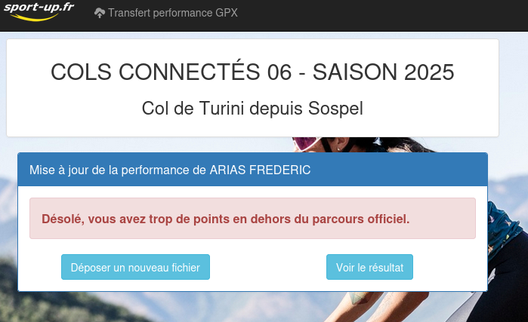Click white space between the two panel buttons
This screenshot has width=528, height=322.
coord(268,267)
